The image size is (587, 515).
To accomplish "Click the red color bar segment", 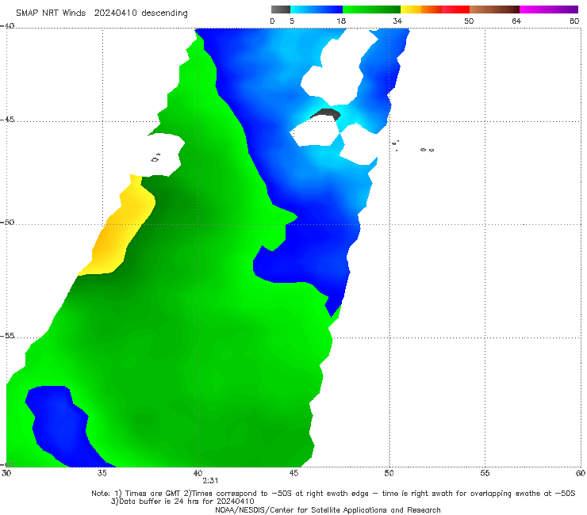I will pyautogui.click(x=455, y=10).
